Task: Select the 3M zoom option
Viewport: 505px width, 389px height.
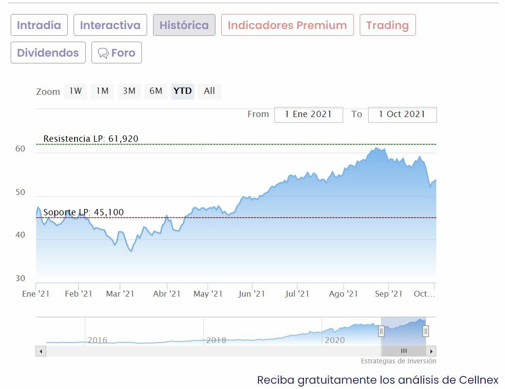Action: (129, 91)
